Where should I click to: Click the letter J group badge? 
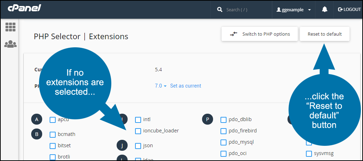(122, 145)
